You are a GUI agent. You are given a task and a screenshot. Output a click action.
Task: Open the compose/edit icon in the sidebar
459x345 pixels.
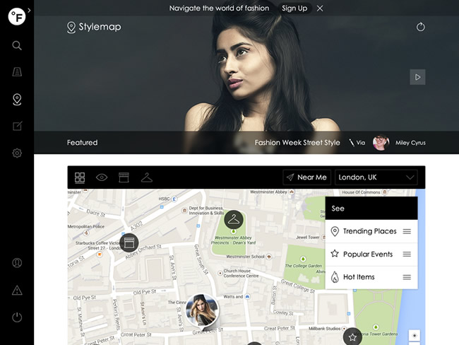tap(17, 126)
